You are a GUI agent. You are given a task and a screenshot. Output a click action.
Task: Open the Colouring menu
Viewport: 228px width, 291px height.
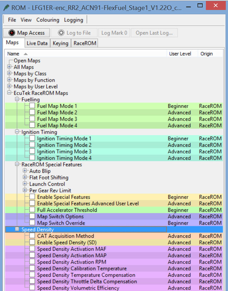tap(48, 20)
